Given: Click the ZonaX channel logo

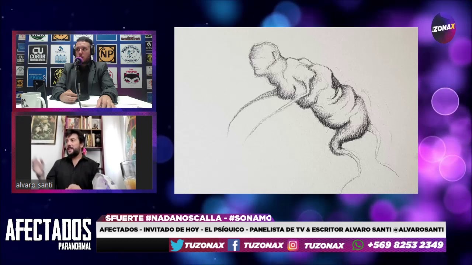Looking at the screenshot, I should (443, 28).
